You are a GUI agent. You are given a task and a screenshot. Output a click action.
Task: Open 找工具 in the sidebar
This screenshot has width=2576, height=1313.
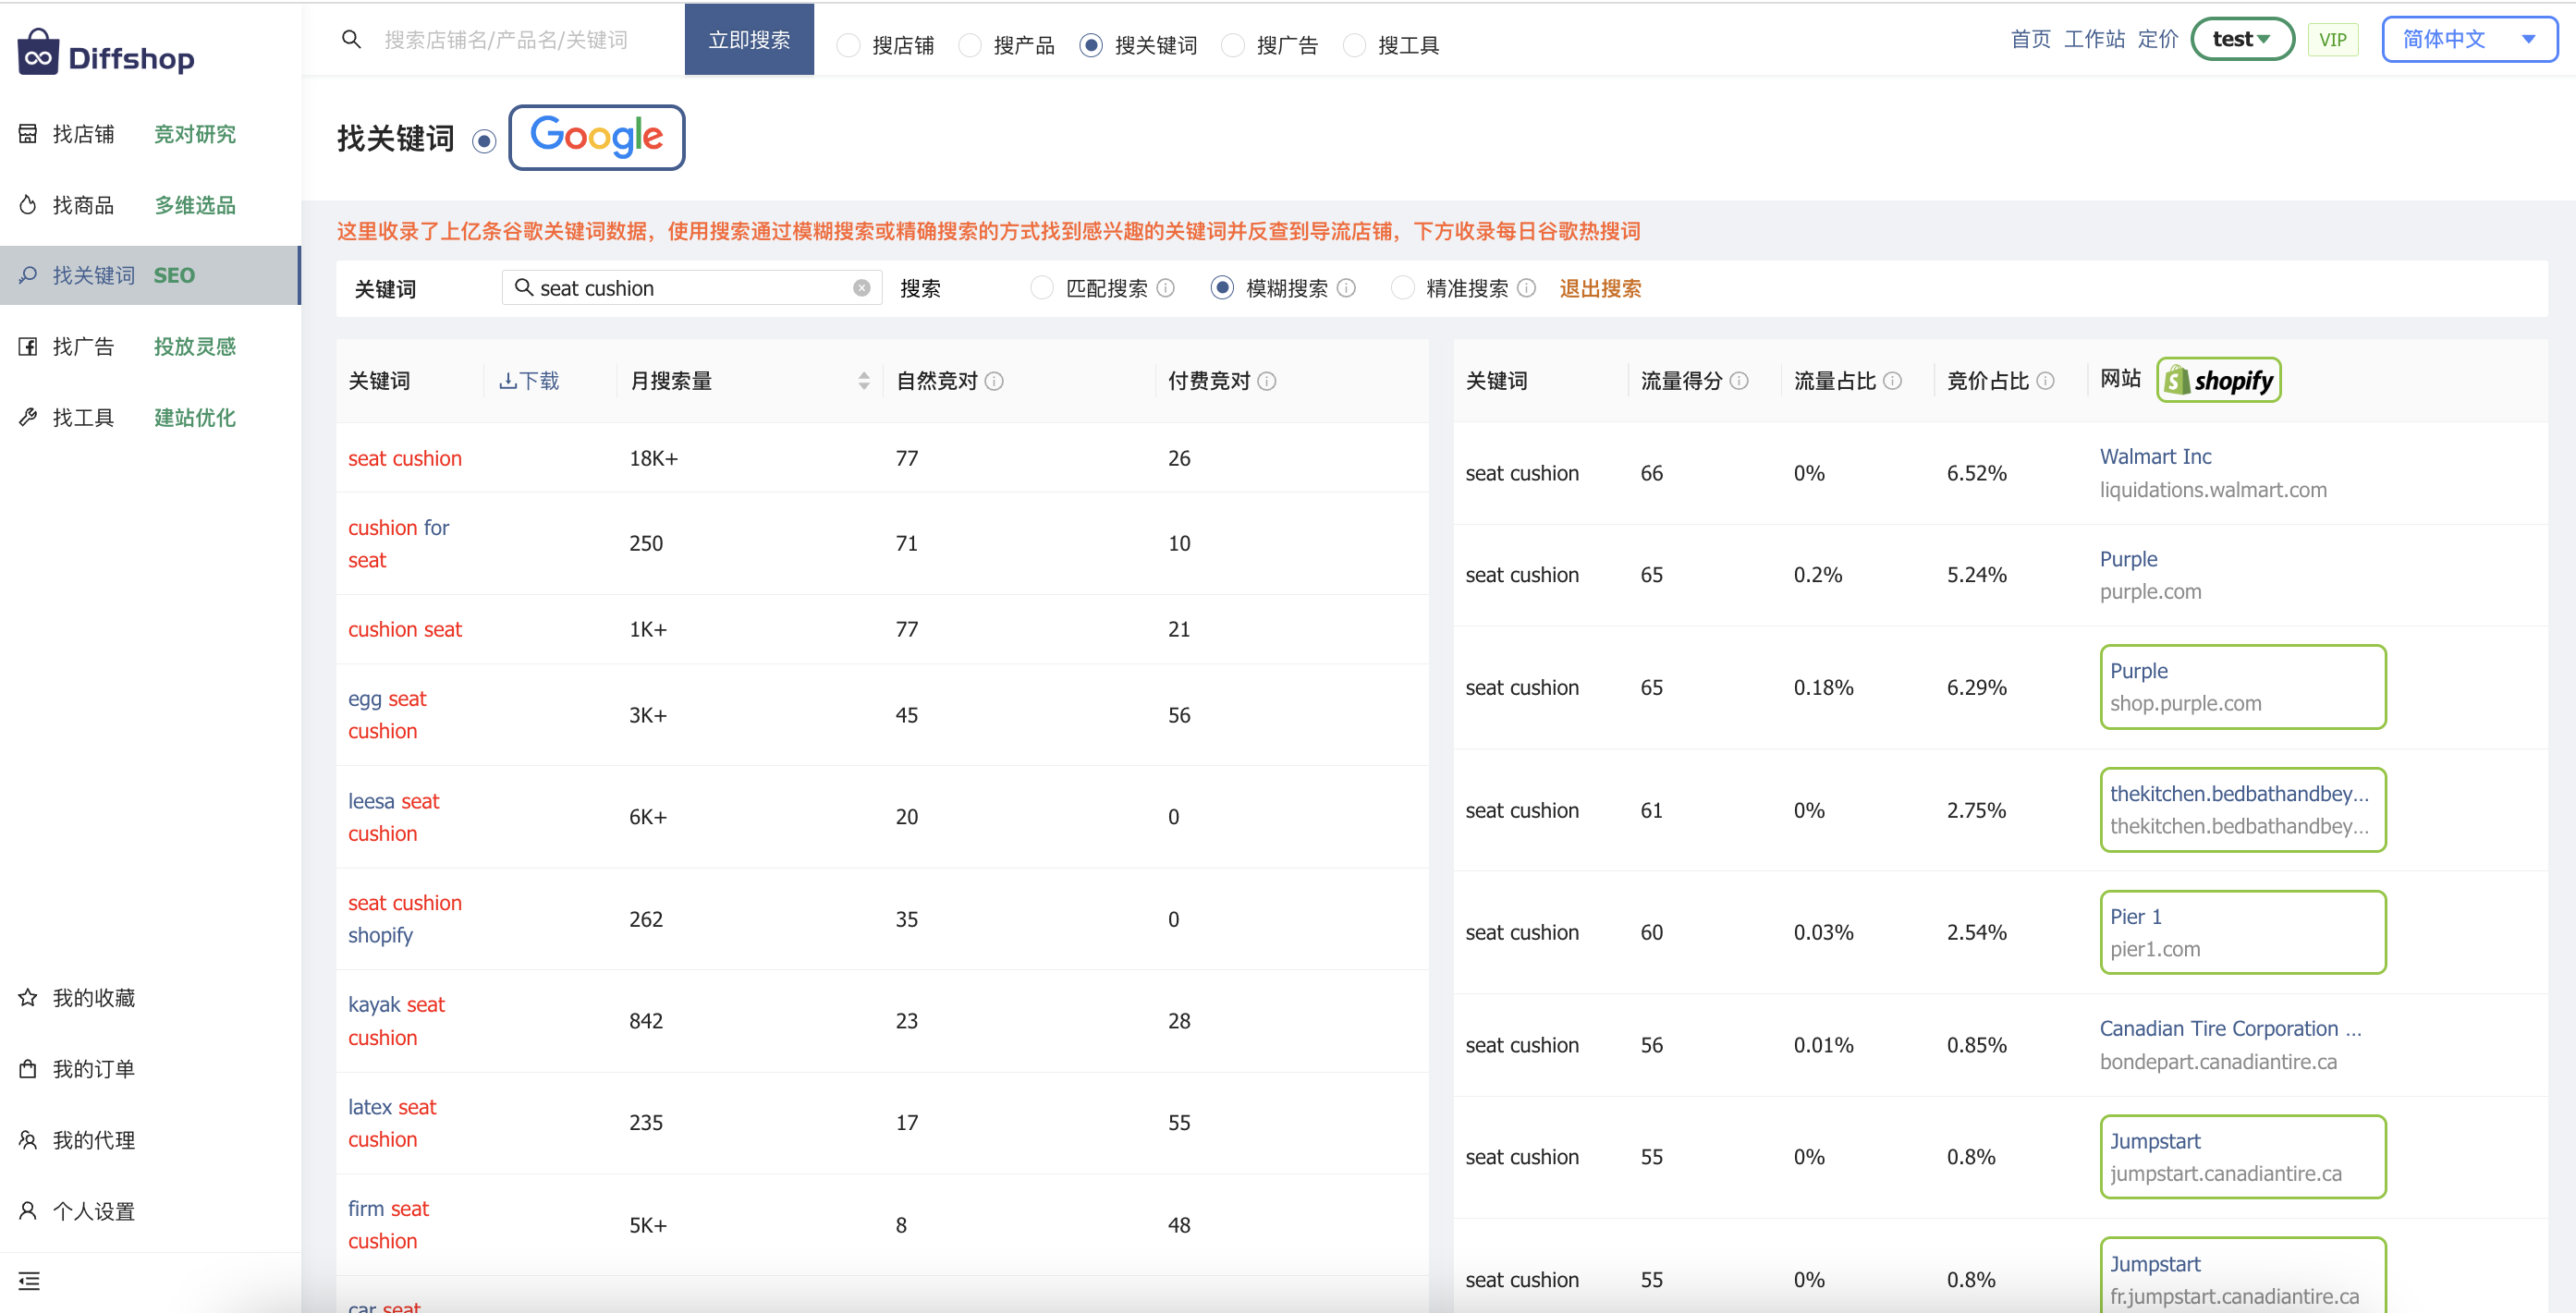(x=150, y=417)
